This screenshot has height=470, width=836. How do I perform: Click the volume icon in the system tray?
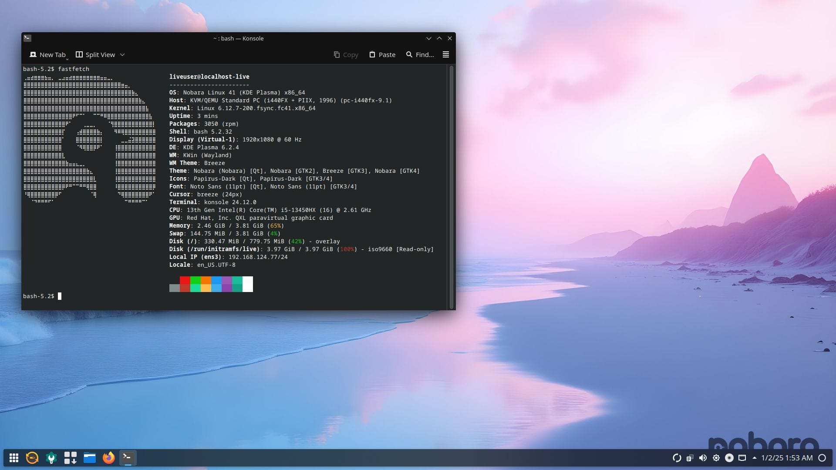[x=703, y=458]
